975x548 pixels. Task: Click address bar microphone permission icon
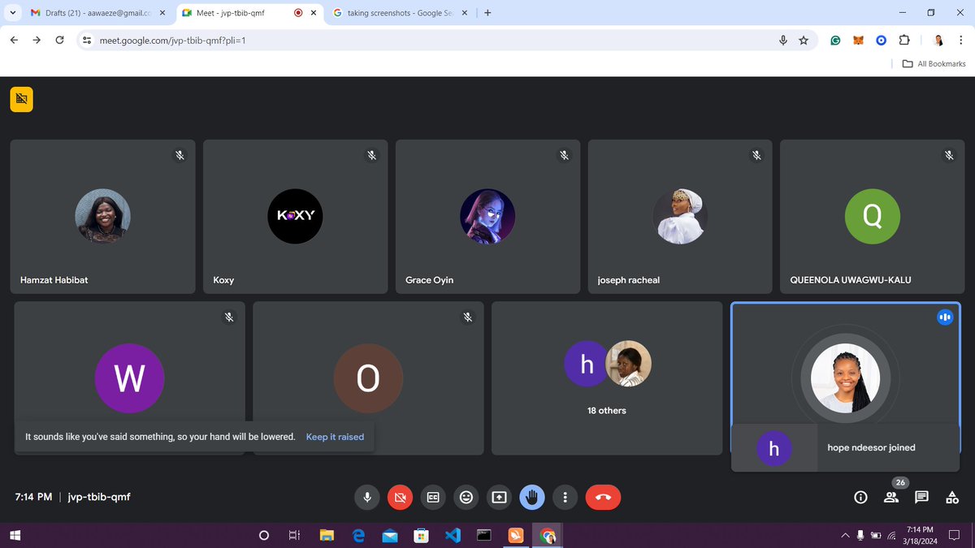coord(783,40)
